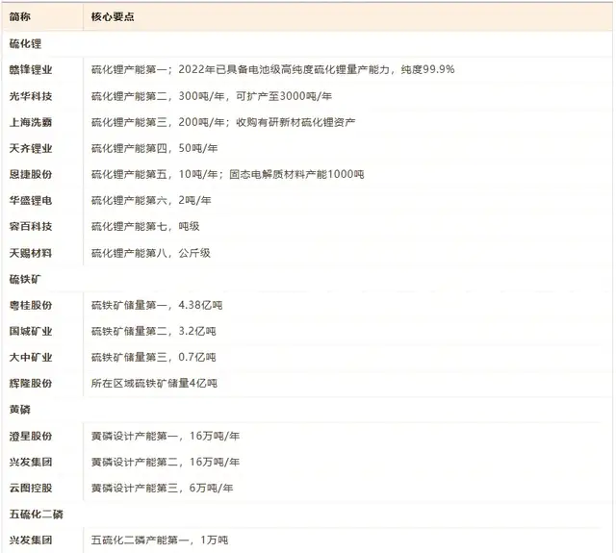Click the 硫化锂产能第三，200吨/年 description

223,122
